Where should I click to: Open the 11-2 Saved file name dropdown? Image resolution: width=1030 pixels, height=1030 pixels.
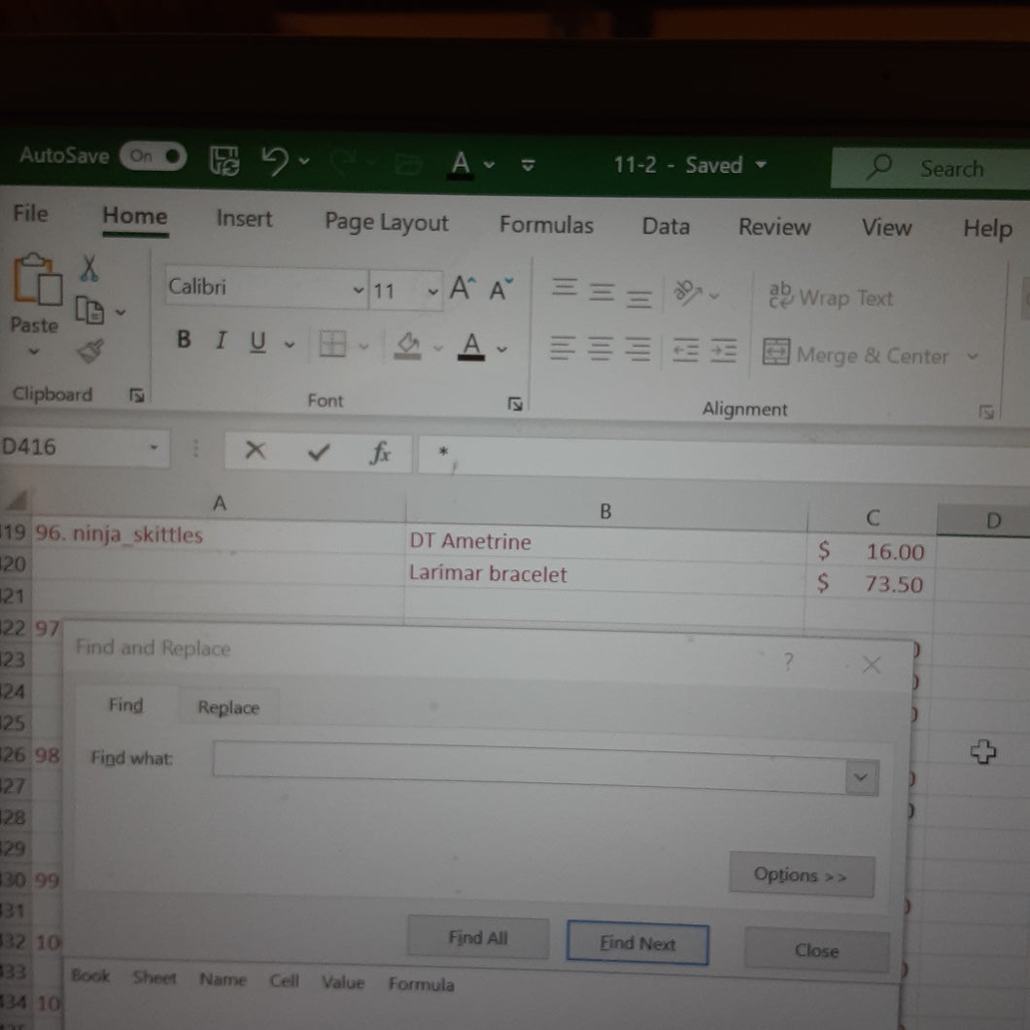pos(761,164)
